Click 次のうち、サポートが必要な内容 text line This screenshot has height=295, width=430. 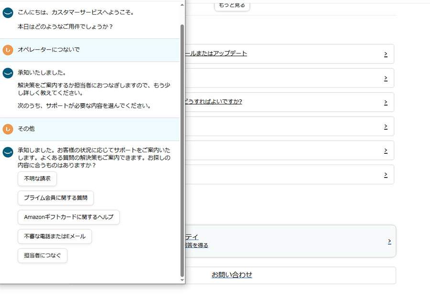coord(85,105)
